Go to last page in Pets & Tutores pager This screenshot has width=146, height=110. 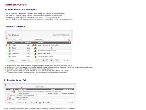pyautogui.click(x=57, y=60)
